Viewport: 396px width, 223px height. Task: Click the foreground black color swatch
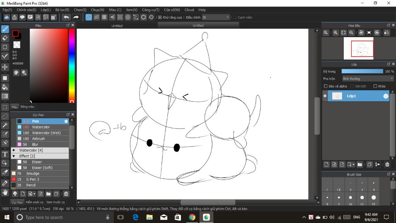15,33
